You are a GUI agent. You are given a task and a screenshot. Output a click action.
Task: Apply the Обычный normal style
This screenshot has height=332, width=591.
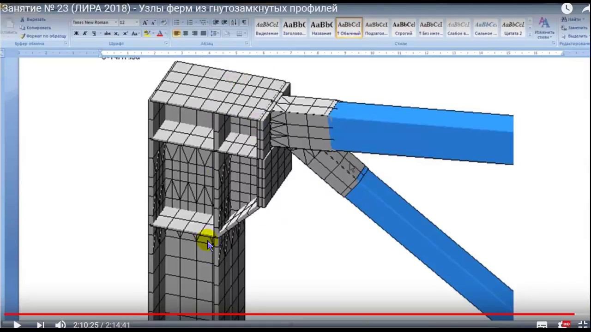click(349, 28)
